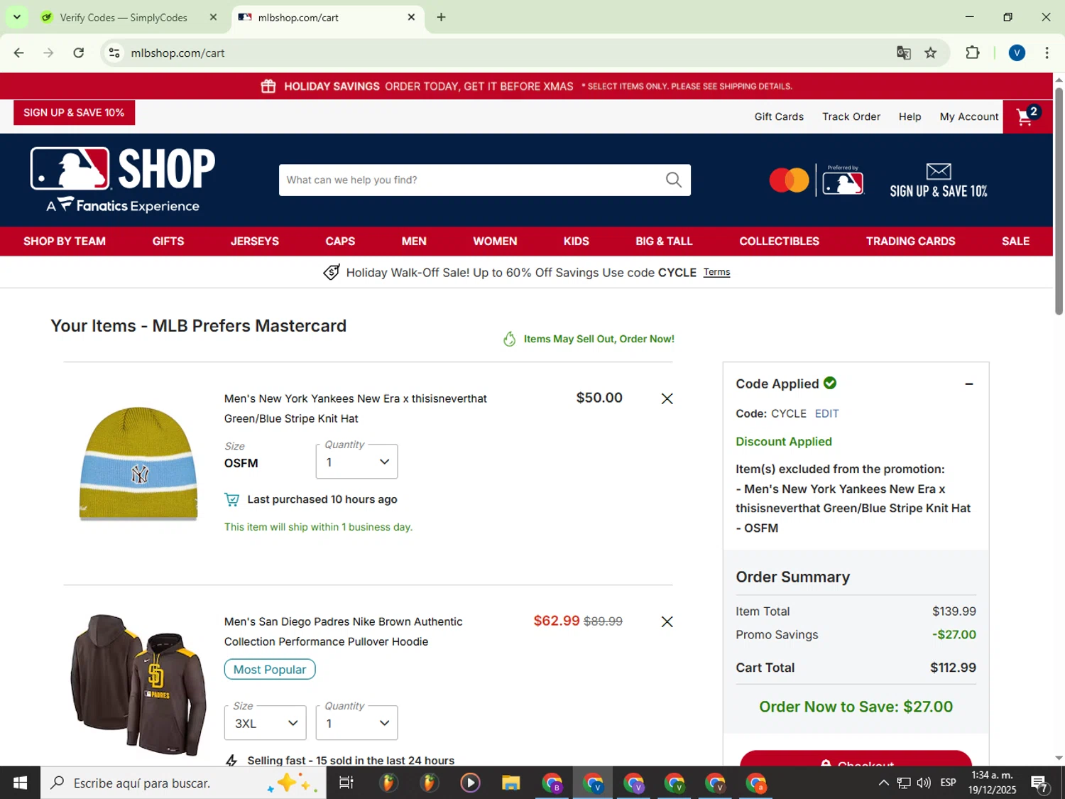Click the Checkout button
Viewport: 1065px width, 799px height.
click(x=856, y=758)
